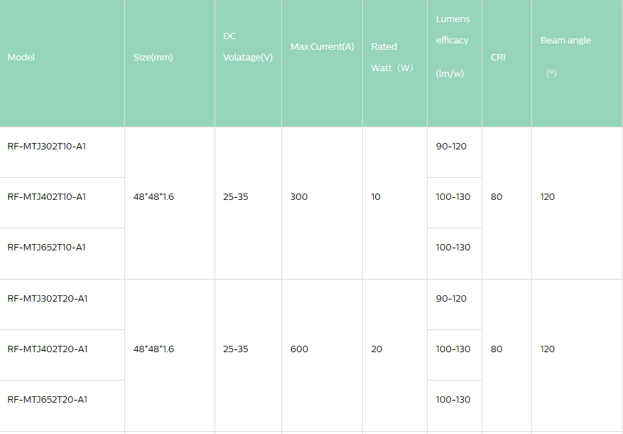This screenshot has height=434, width=623.
Task: Click the Model column header
Action: (x=21, y=57)
